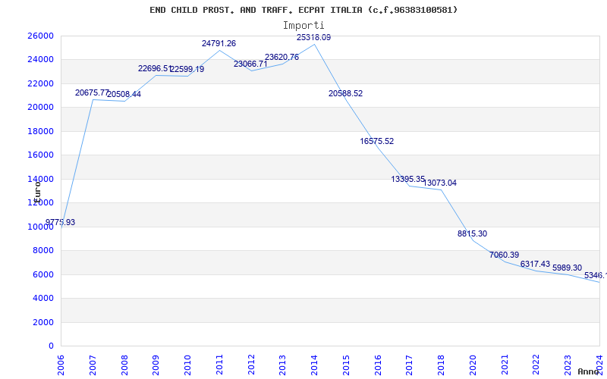Image resolution: width=607 pixels, height=379 pixels.
Task: Click x-axis year 2023
Action: pyautogui.click(x=568, y=365)
